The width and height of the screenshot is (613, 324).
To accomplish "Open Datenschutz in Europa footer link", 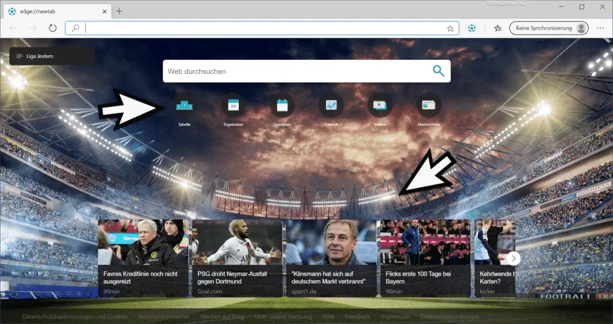I will point(449,317).
